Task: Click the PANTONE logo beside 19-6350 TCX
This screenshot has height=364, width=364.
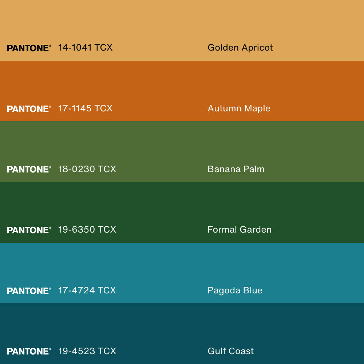Action: (x=29, y=230)
